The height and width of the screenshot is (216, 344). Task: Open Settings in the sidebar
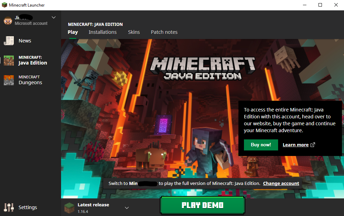[x=30, y=207]
